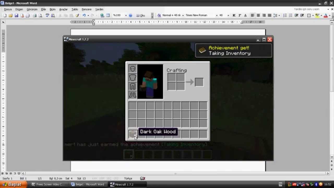Screen dimensions: 334x188
Task: Open the Ekle menu
Action: point(43,9)
